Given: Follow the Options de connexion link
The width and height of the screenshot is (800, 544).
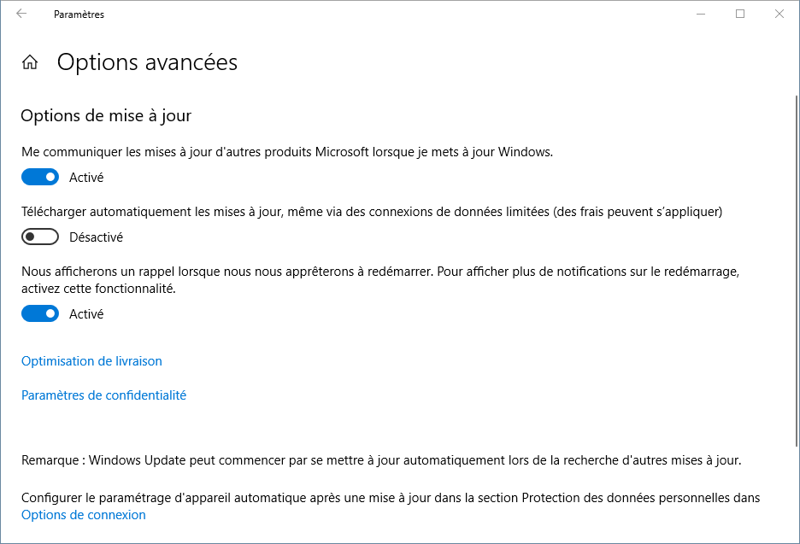Looking at the screenshot, I should 84,515.
